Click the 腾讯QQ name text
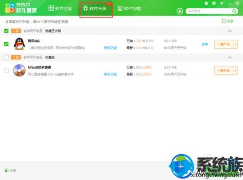The width and height of the screenshot is (243, 180). pyautogui.click(x=34, y=41)
